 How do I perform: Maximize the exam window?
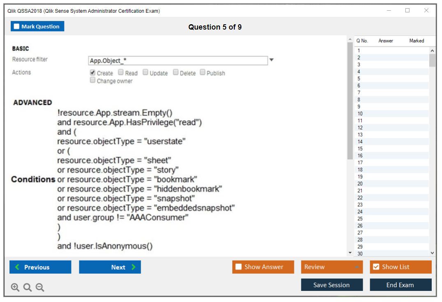[x=407, y=11]
